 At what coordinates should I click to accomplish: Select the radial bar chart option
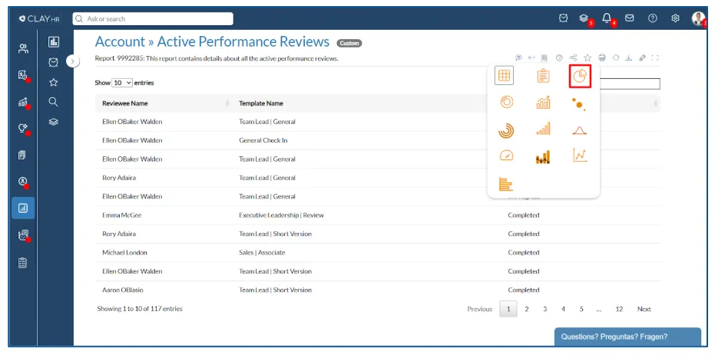506,130
